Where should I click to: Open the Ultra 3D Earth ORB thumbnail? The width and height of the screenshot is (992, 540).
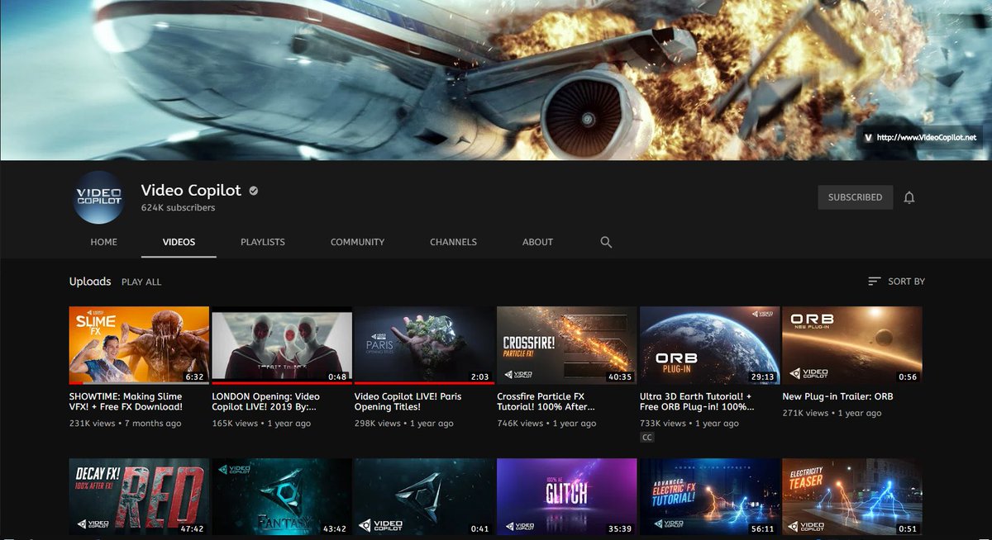[x=709, y=346]
